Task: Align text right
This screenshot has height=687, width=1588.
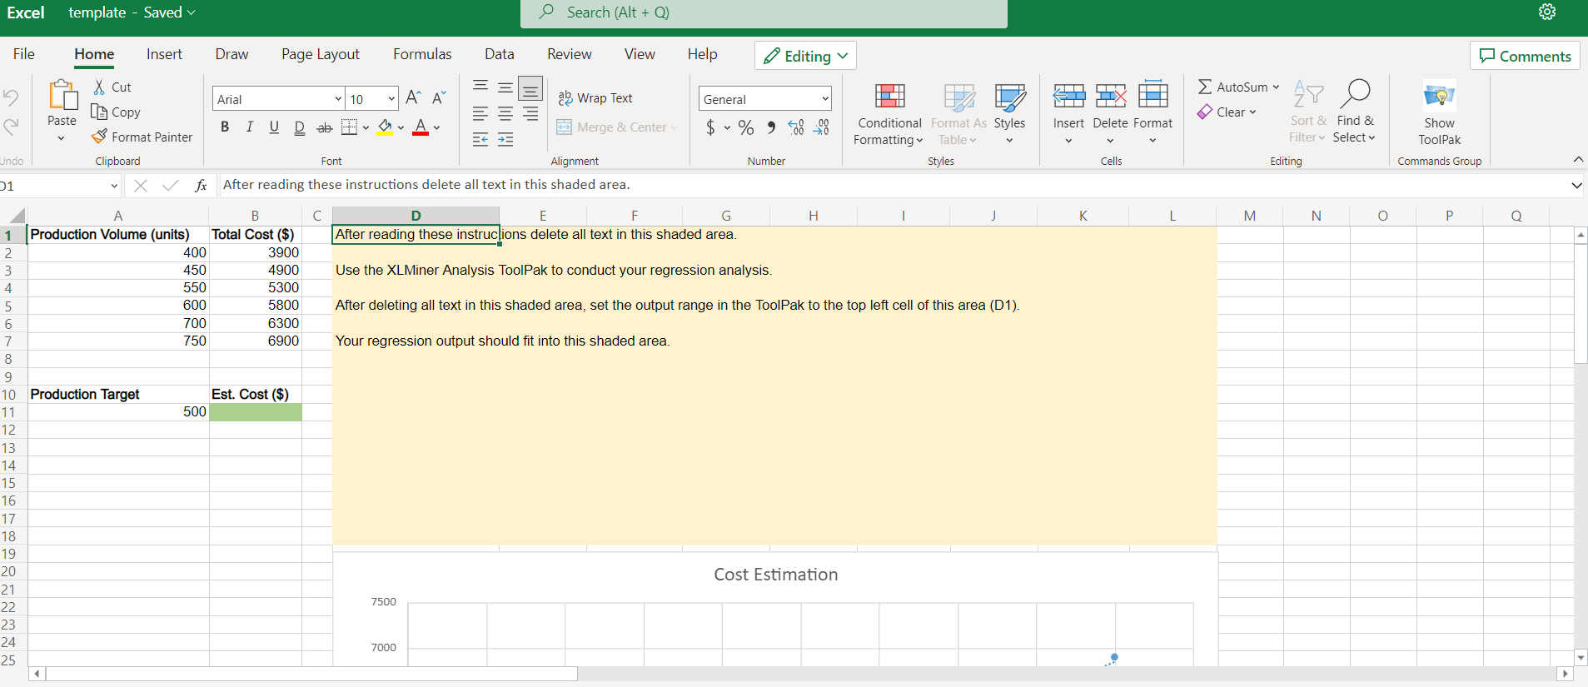Action: (x=530, y=113)
